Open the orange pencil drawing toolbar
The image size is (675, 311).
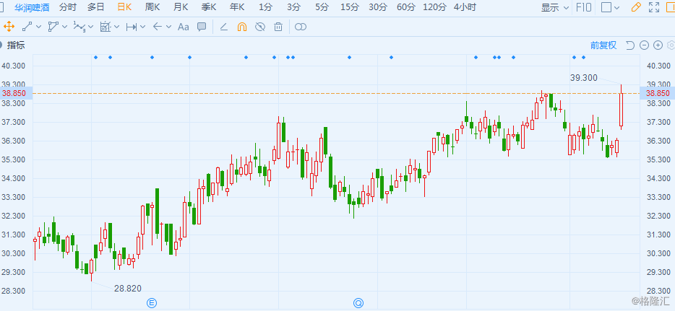636,7
